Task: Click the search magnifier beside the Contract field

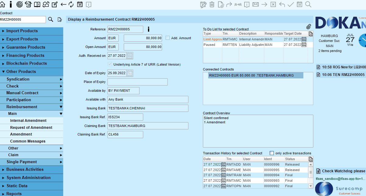Action: [51, 19]
